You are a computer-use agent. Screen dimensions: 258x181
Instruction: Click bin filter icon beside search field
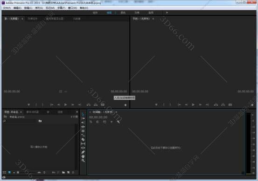(40, 121)
